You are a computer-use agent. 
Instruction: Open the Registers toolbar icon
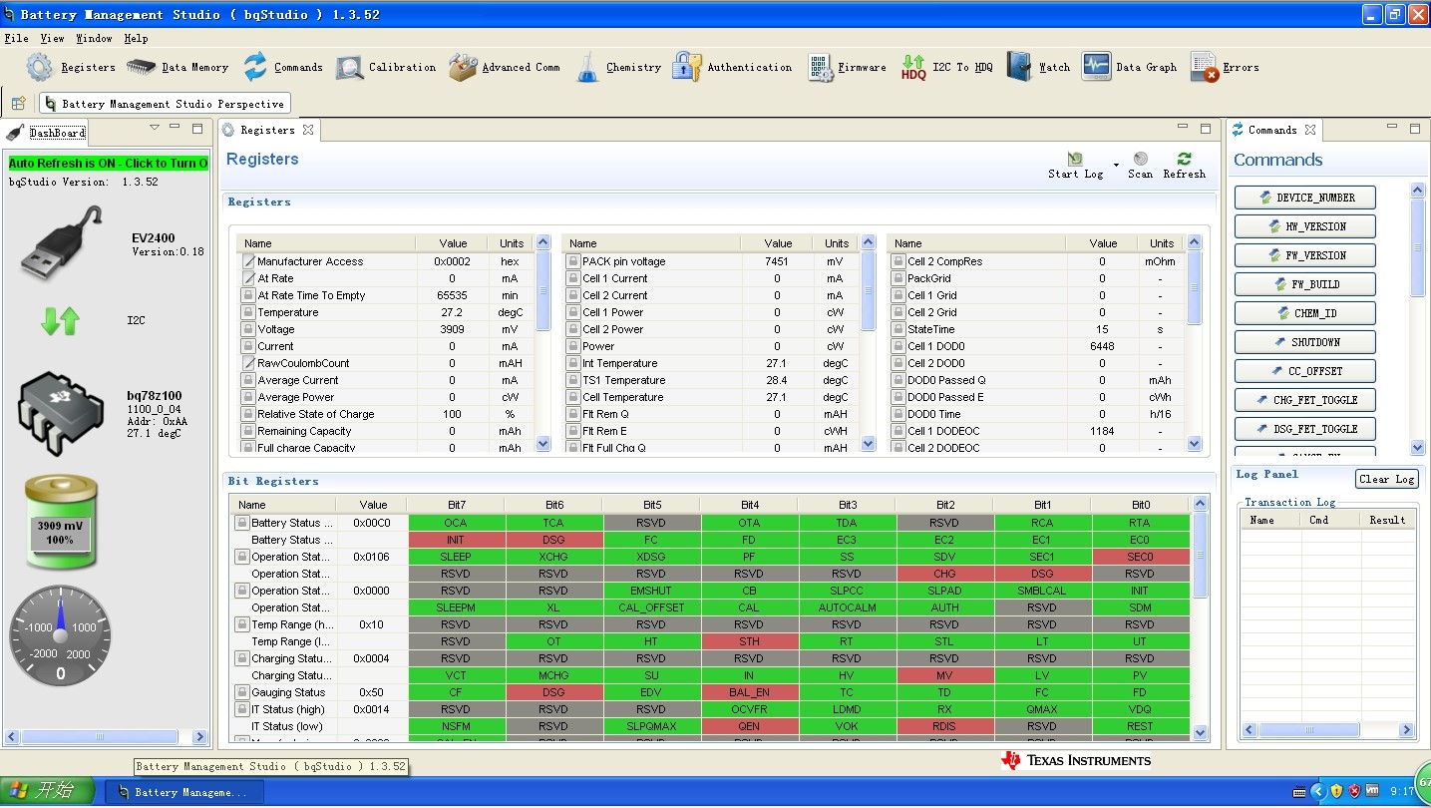pyautogui.click(x=40, y=67)
